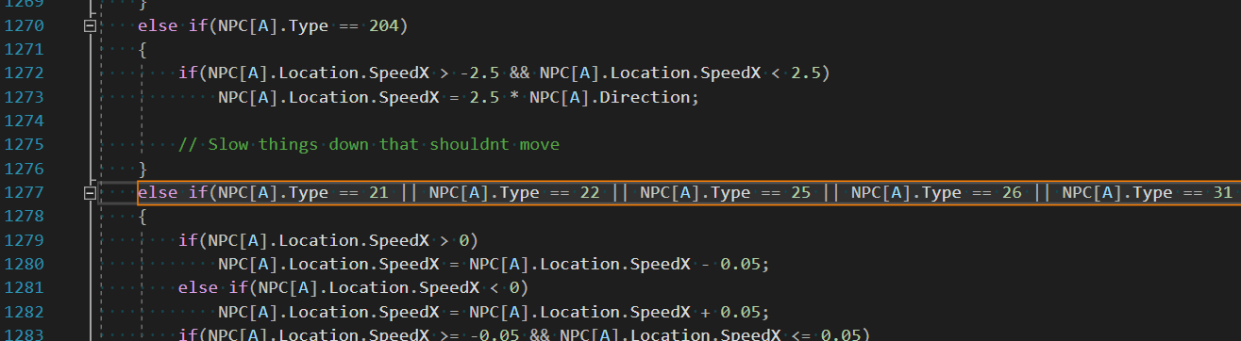The width and height of the screenshot is (1241, 341).
Task: Click line number 1281 in gutter
Action: (25, 287)
